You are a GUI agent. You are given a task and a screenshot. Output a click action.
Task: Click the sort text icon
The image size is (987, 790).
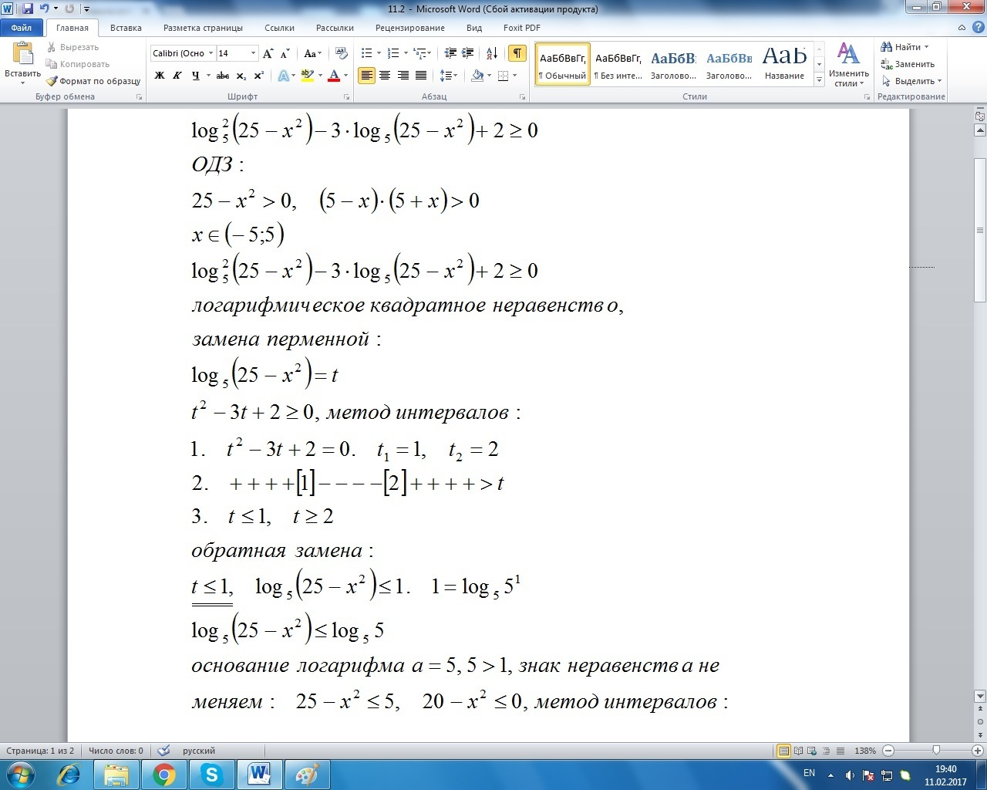492,53
